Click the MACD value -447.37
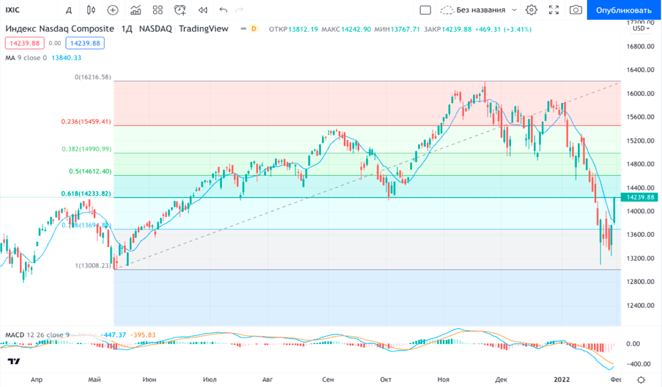Viewport: 662px width, 387px height. pos(113,335)
